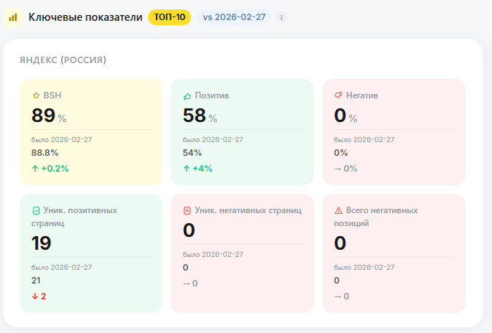Click the Всего негативных позиций title
Viewport: 492px width, 333px height.
[376, 217]
